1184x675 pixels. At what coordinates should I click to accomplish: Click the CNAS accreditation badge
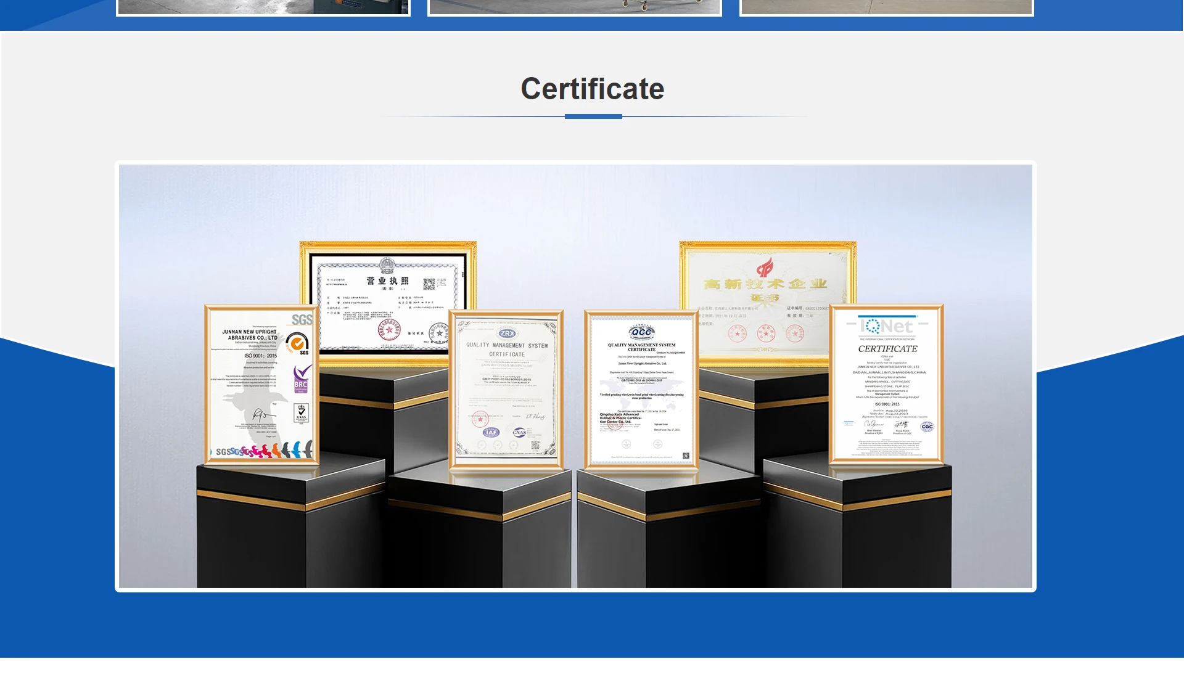520,432
